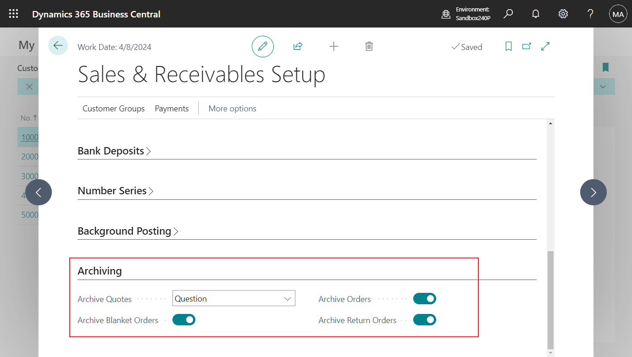Open the notifications bell icon
This screenshot has height=357, width=632.
click(x=535, y=14)
